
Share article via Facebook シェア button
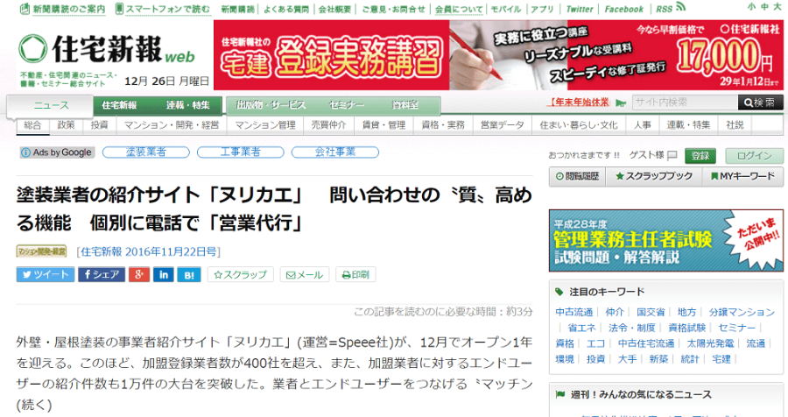tap(101, 274)
